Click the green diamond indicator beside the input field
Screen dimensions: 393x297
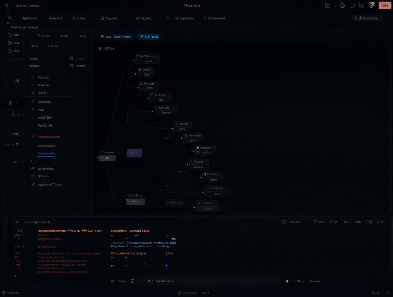coord(287,281)
